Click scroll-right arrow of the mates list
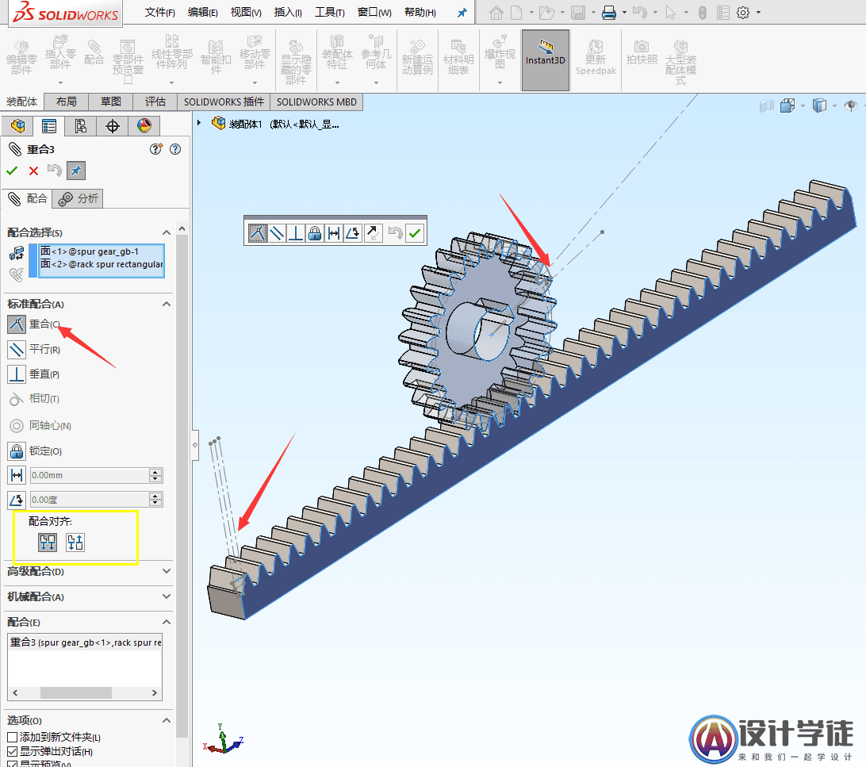The image size is (866, 767). (154, 692)
